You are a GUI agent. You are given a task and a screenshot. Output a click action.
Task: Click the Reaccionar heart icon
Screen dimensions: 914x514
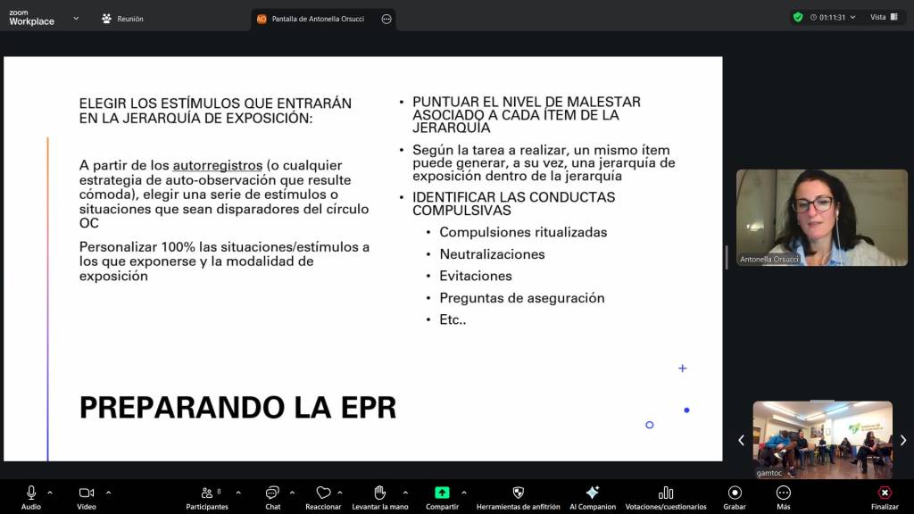pyautogui.click(x=323, y=493)
